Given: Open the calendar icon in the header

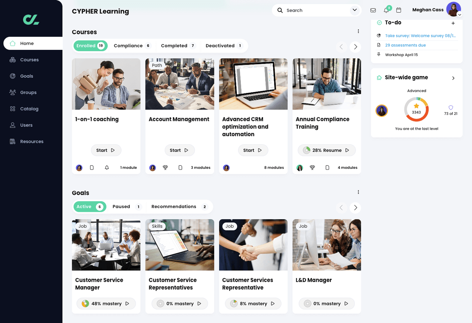Looking at the screenshot, I should [399, 10].
